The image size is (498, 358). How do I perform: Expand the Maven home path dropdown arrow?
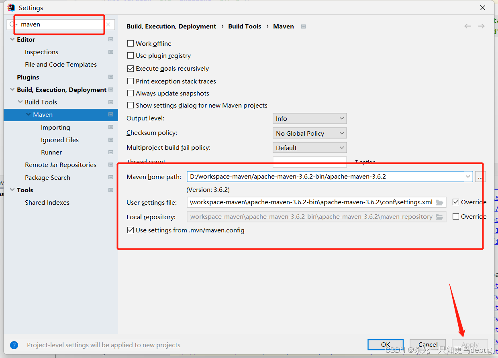point(468,176)
